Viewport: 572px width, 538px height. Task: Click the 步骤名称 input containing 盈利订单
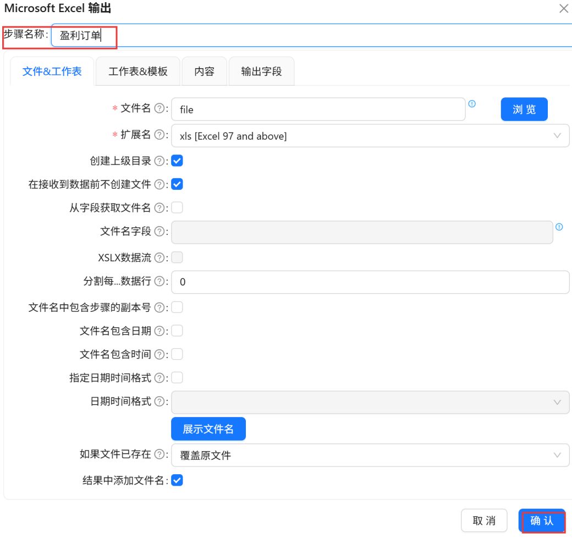coord(311,35)
